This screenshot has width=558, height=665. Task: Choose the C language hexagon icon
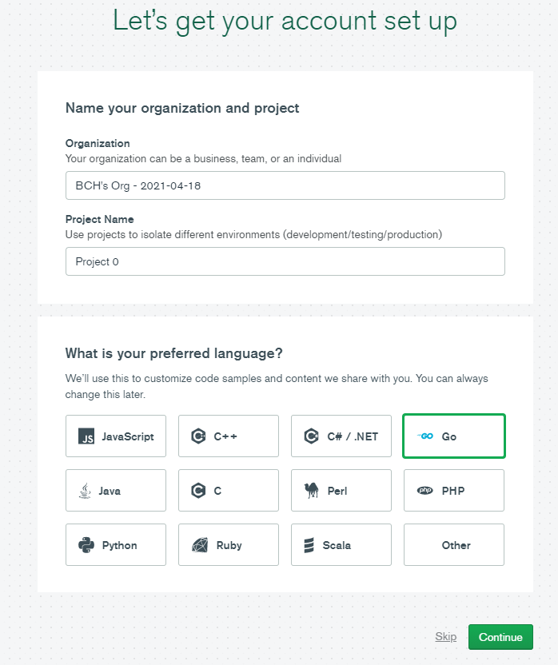click(x=198, y=491)
